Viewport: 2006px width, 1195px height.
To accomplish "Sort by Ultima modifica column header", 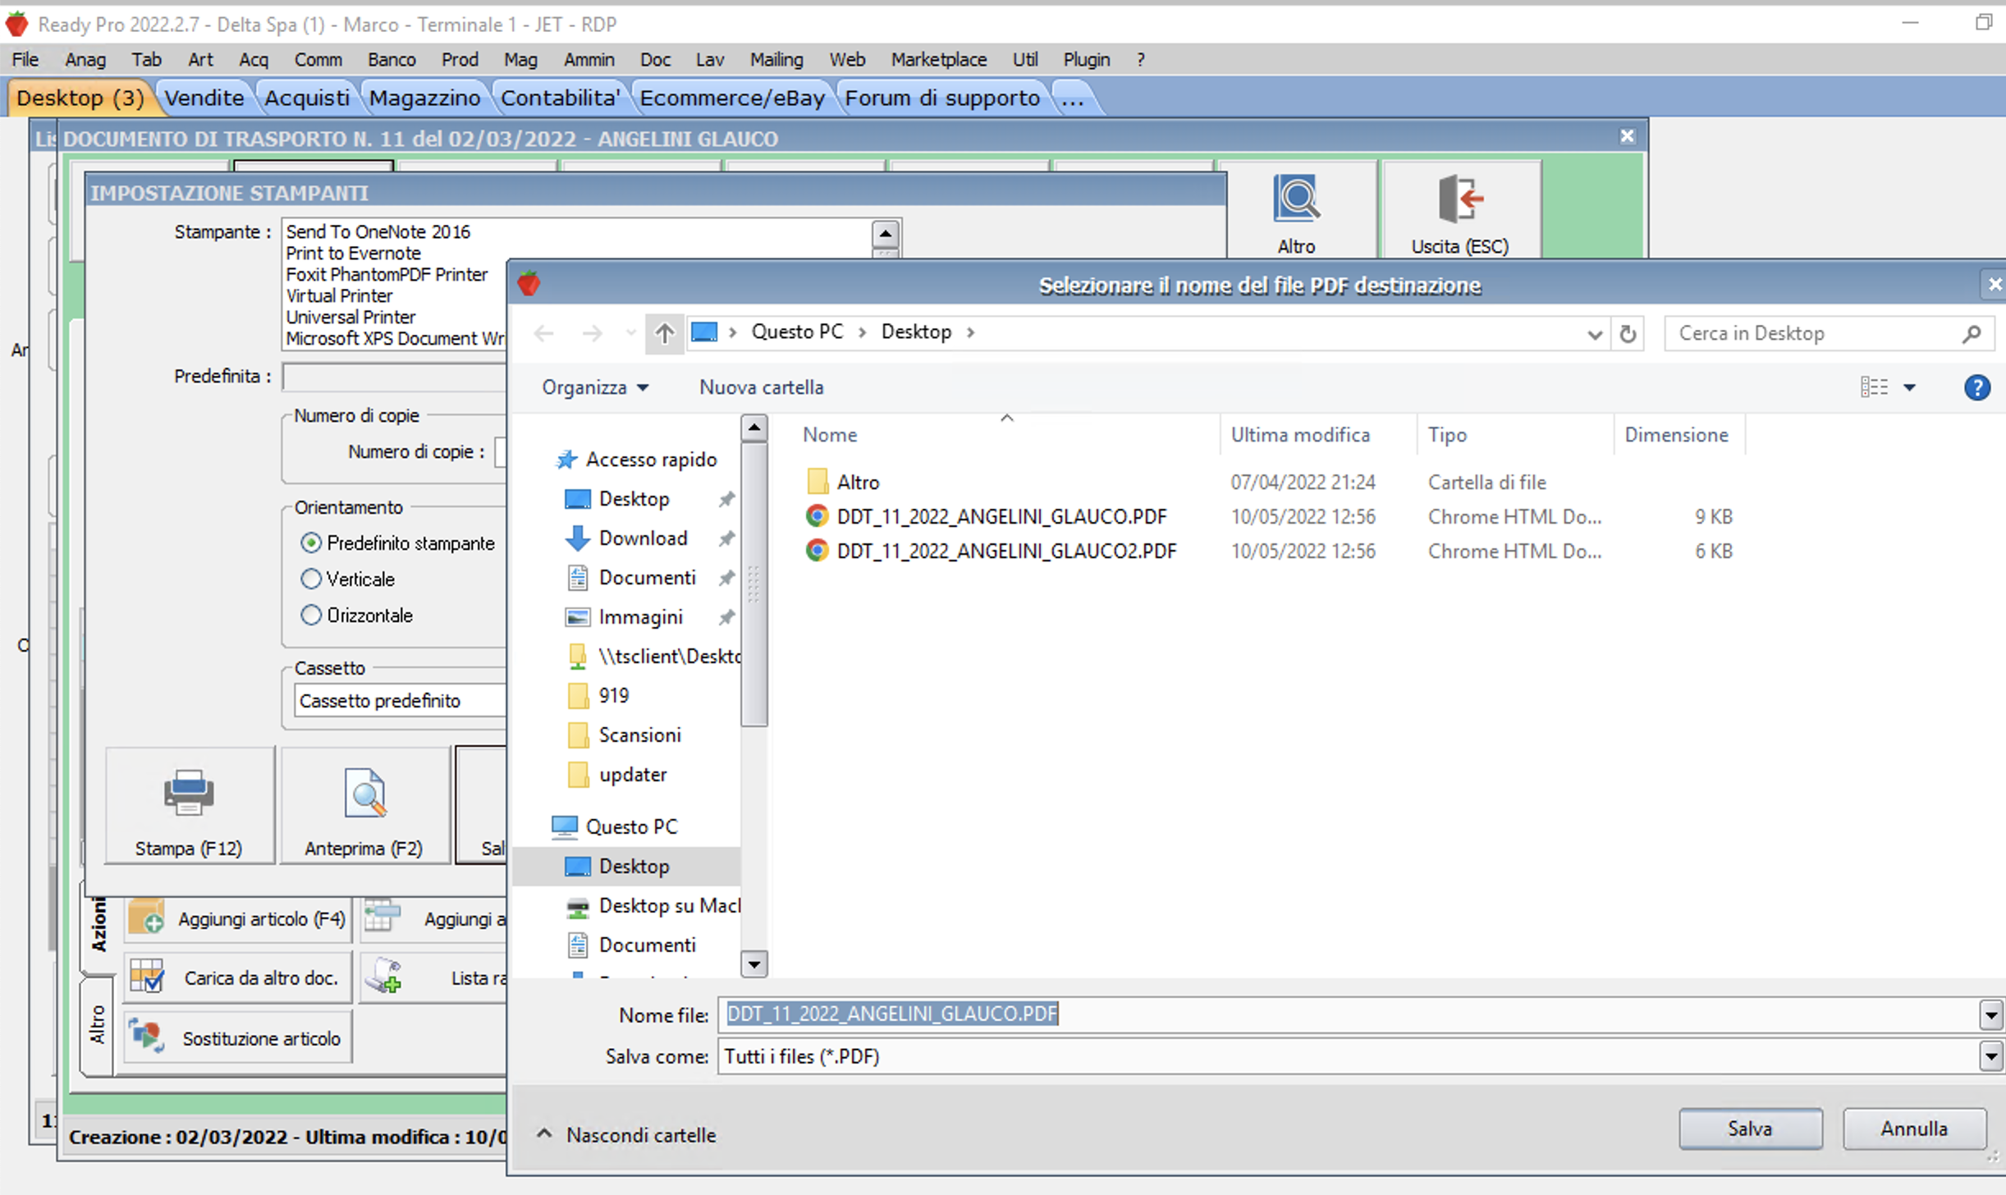I will click(x=1299, y=434).
